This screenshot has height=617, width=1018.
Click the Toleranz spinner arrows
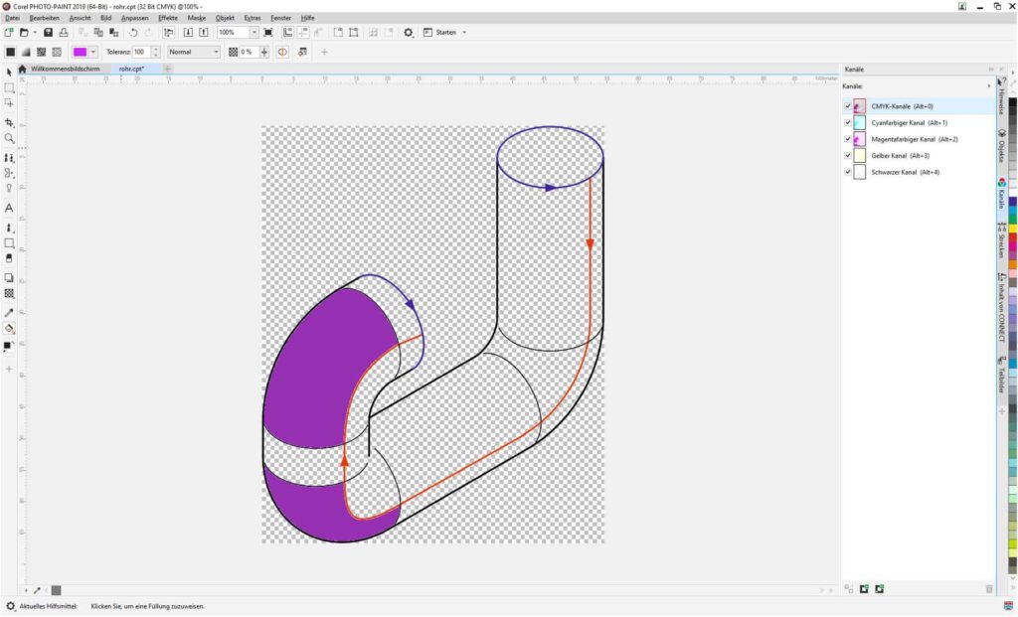tap(156, 52)
